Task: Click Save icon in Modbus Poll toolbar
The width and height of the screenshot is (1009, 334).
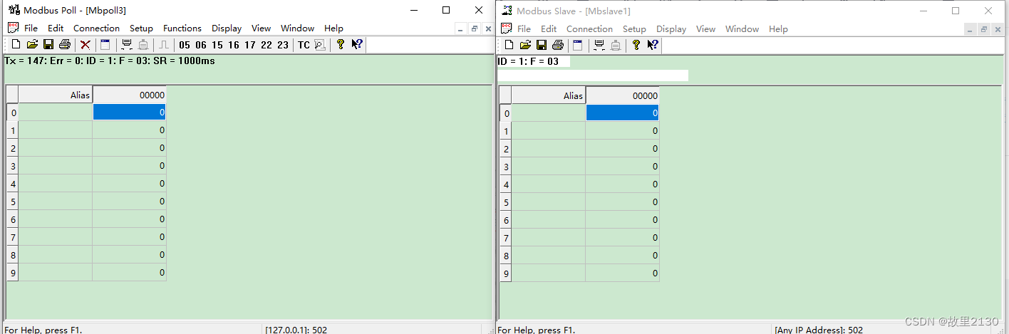Action: tap(48, 45)
